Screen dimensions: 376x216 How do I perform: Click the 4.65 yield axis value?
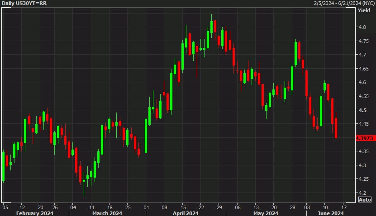coord(364,69)
